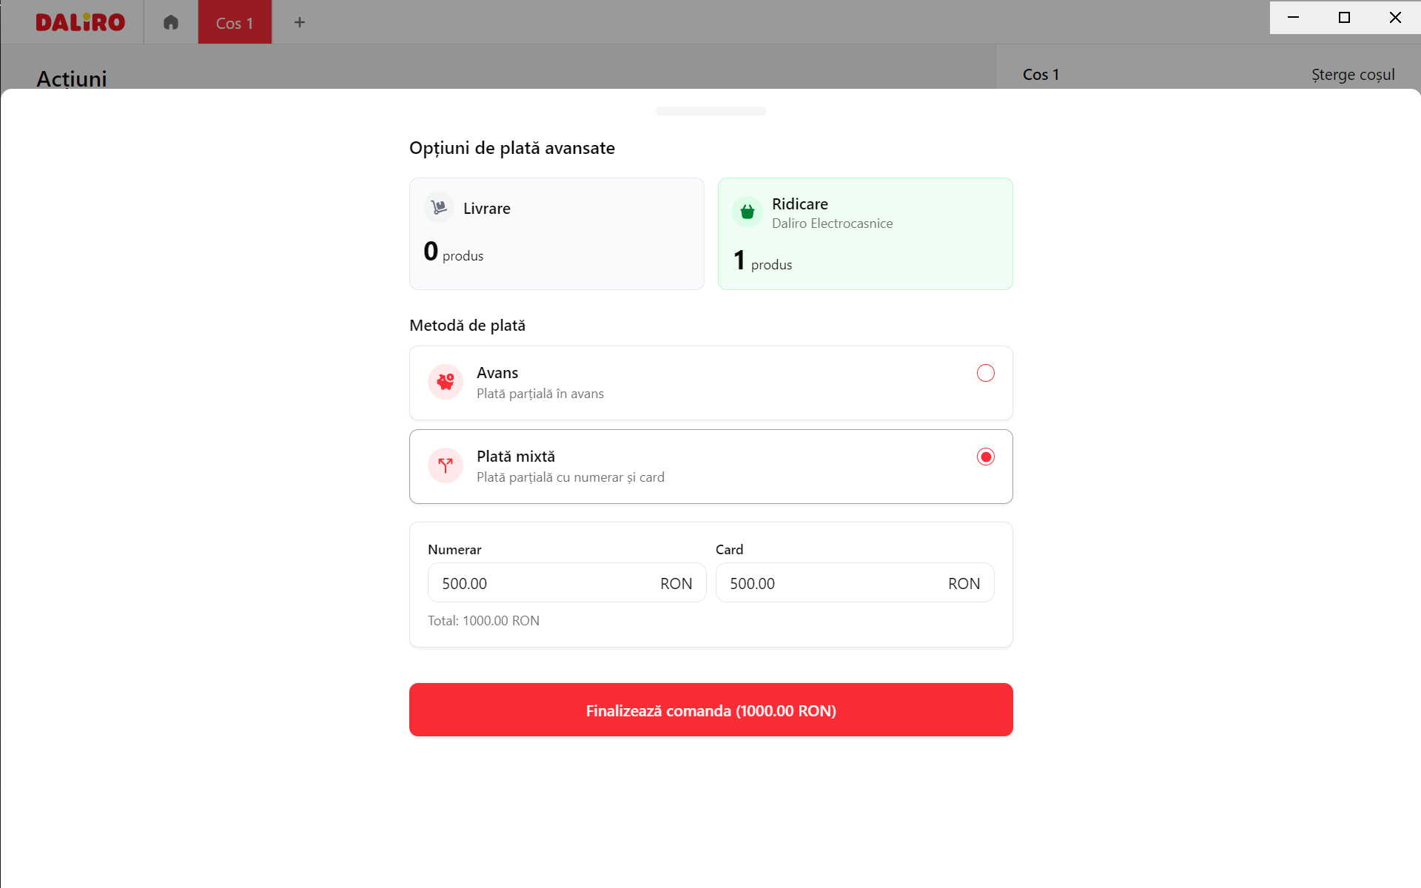Click the Daliro logo
Screen dimensions: 1421x888
click(80, 22)
